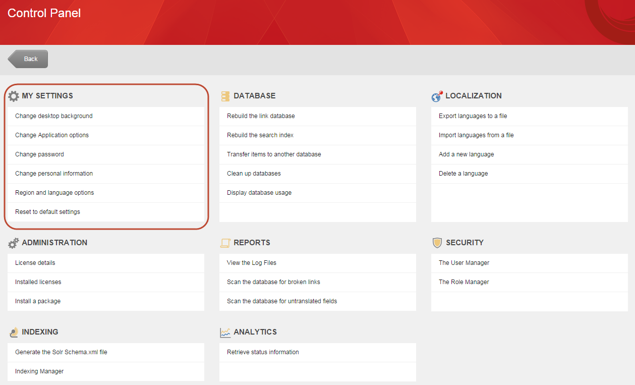Screen dimensions: 635x385
Task: Open the Indexing Manager
Action: pyautogui.click(x=39, y=371)
